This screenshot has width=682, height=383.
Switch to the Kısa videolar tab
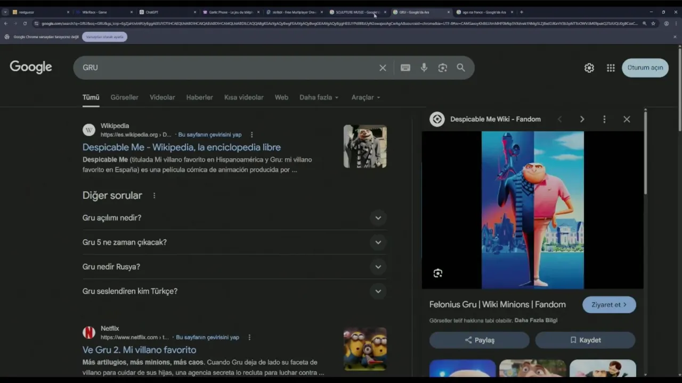pyautogui.click(x=243, y=97)
